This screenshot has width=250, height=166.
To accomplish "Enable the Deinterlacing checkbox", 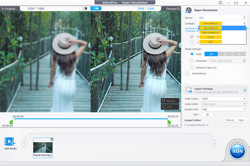I will click(187, 73).
